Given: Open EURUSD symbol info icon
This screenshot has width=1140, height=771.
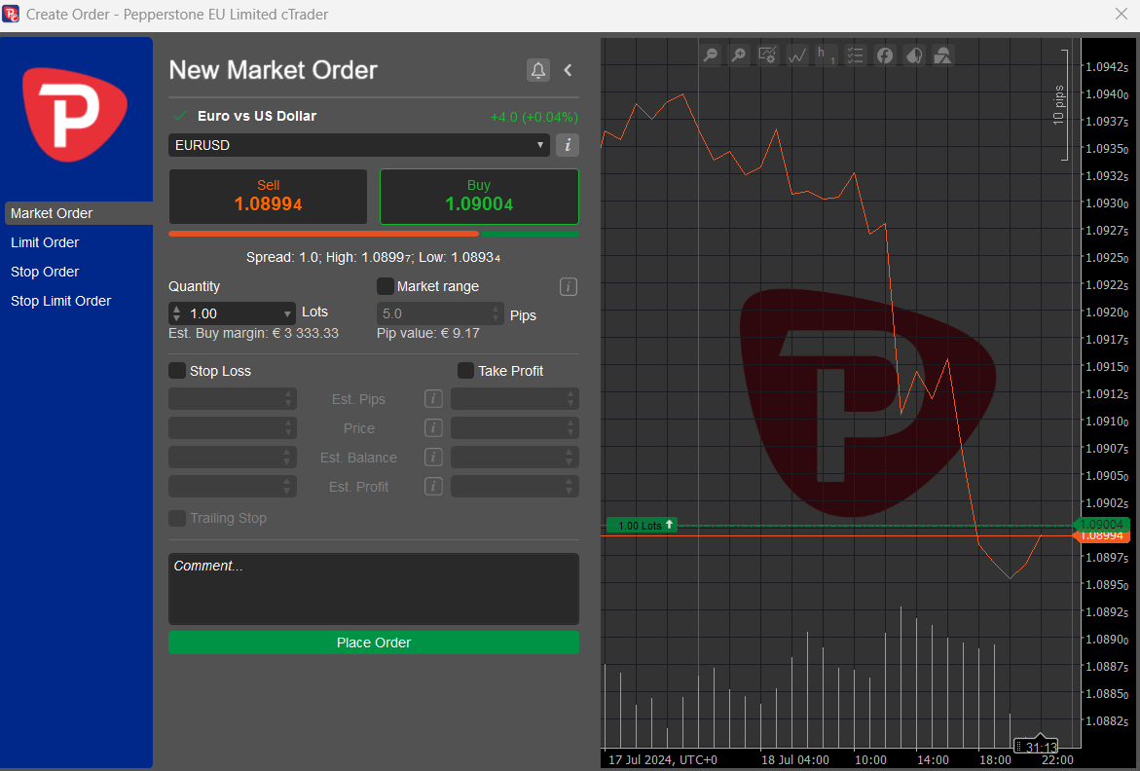Looking at the screenshot, I should click(x=568, y=145).
